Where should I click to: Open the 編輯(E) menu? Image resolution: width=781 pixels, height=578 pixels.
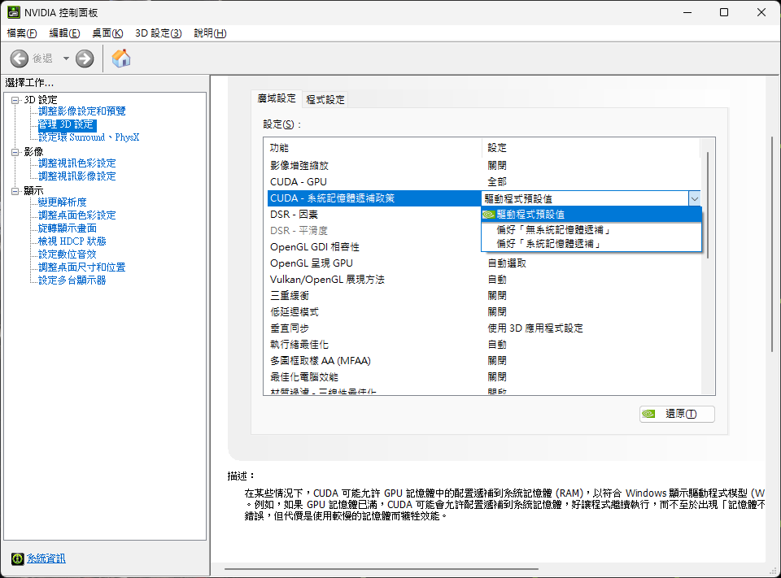click(x=65, y=33)
